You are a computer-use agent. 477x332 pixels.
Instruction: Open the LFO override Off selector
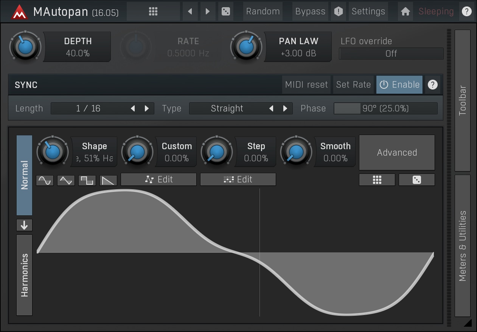(x=391, y=54)
